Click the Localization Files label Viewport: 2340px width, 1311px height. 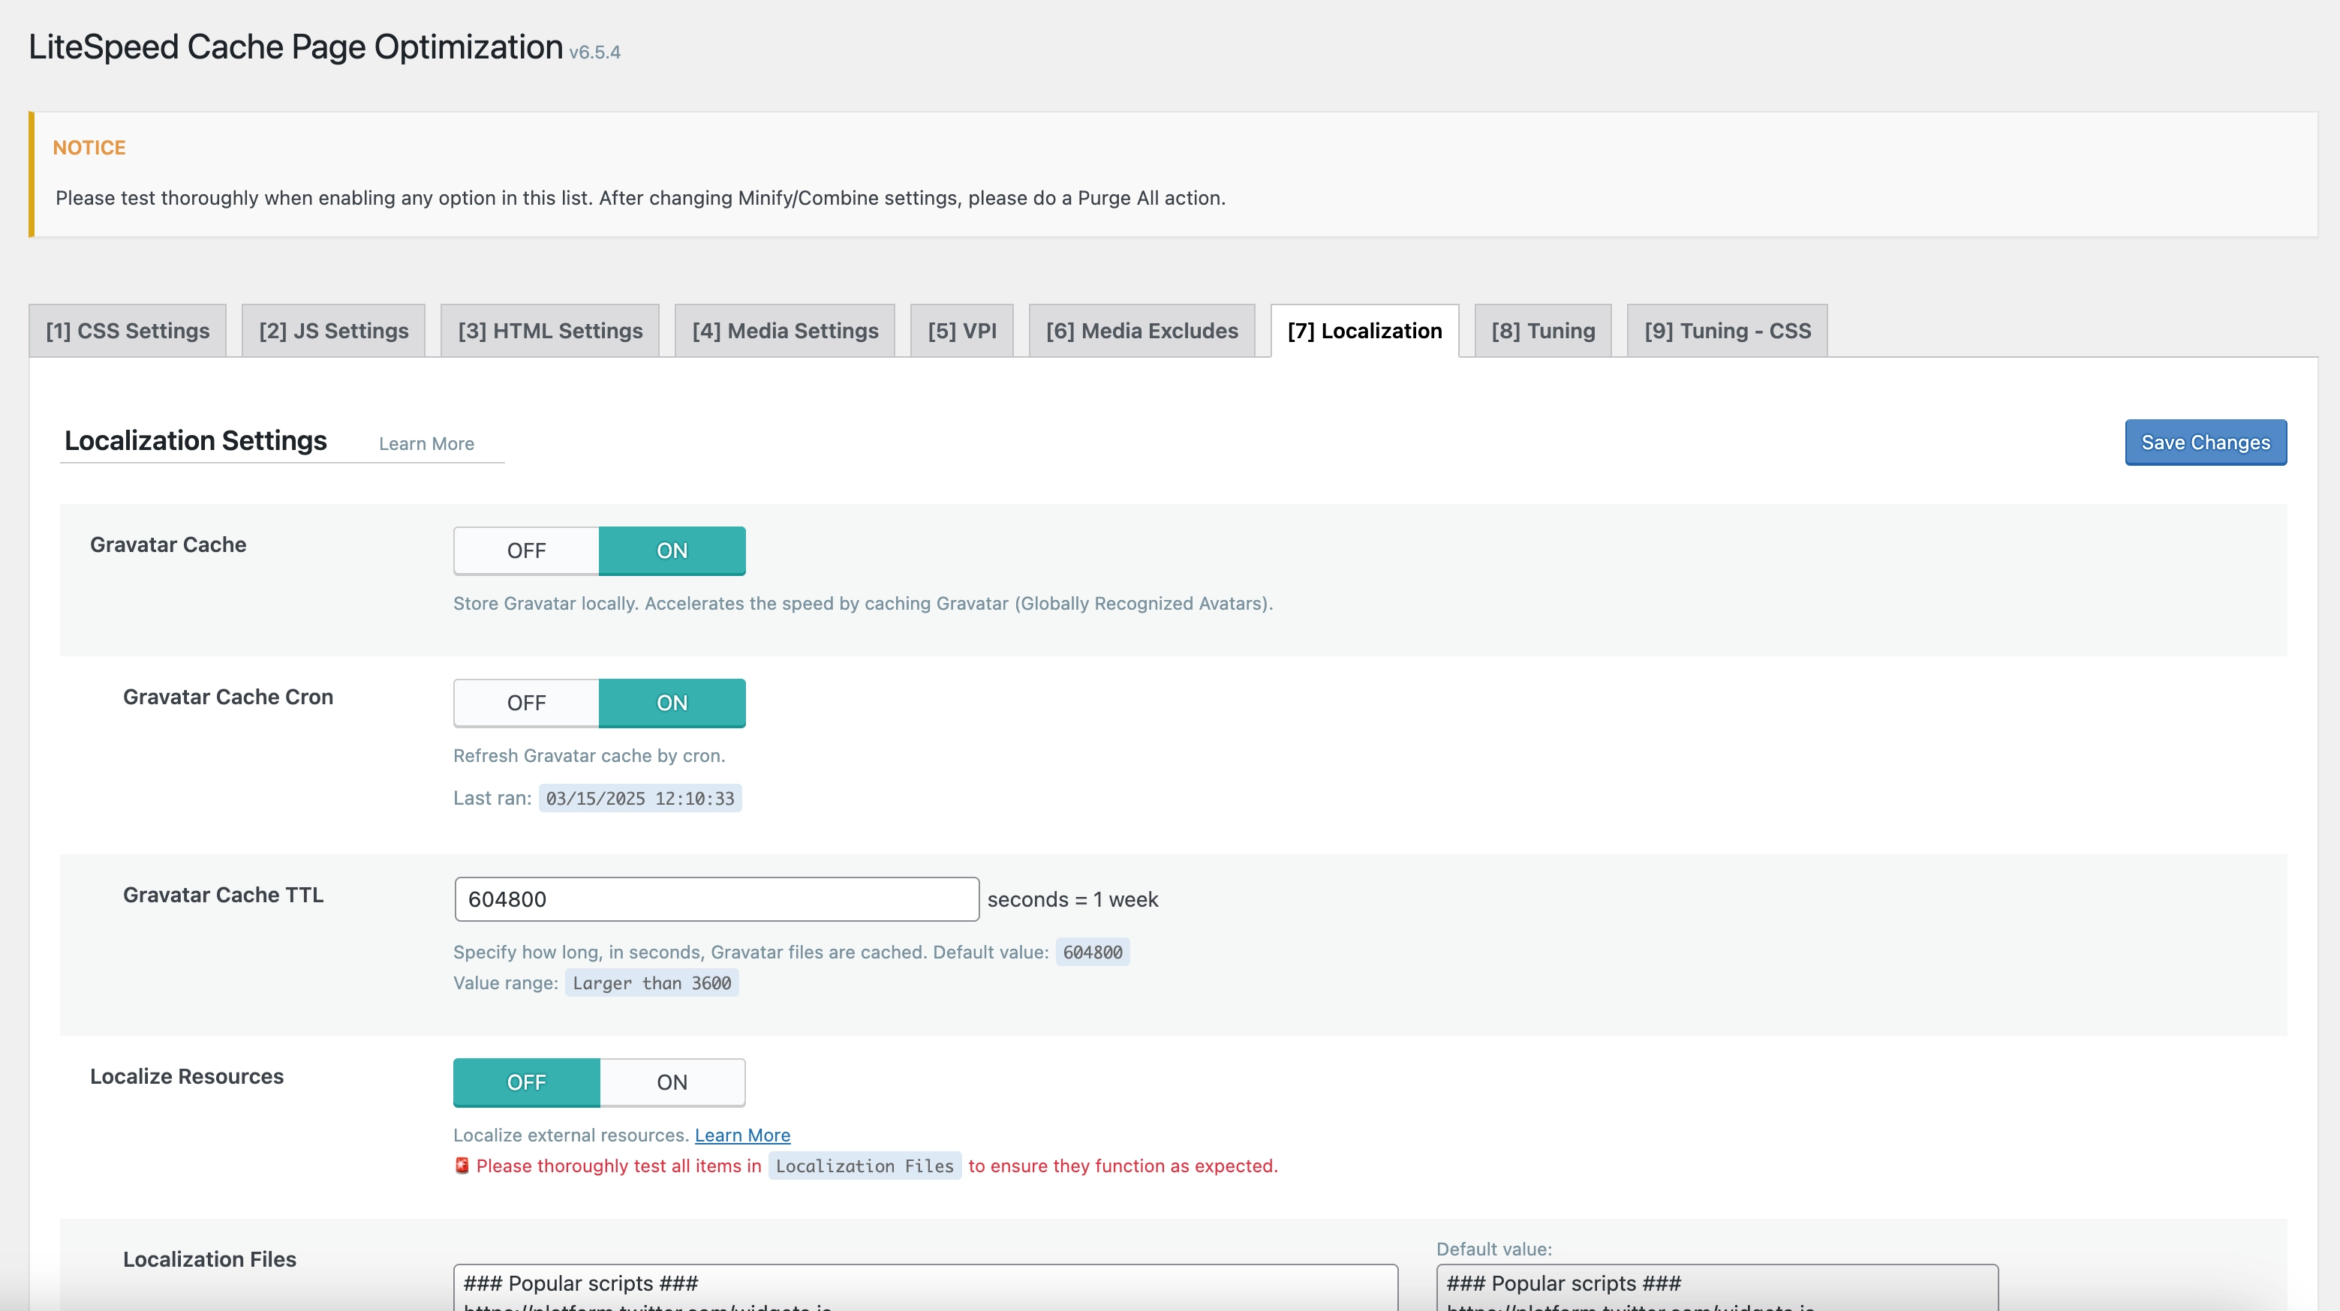point(210,1260)
